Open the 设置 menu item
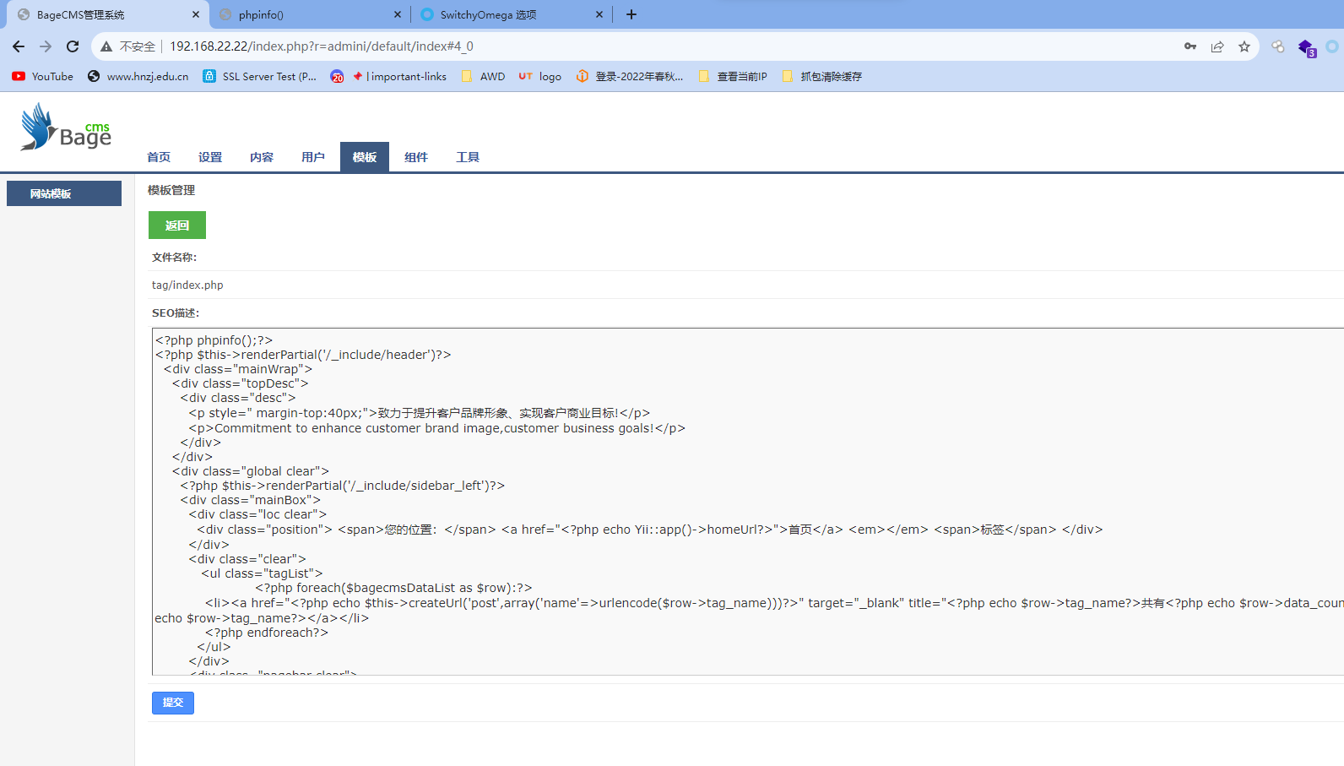Viewport: 1344px width, 766px height. click(x=210, y=157)
